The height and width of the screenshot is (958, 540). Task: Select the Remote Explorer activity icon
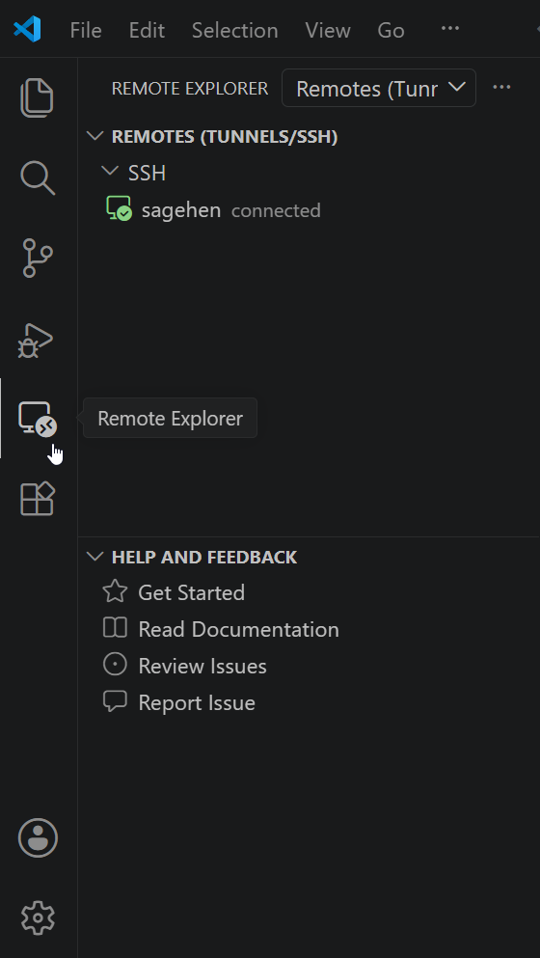coord(38,419)
